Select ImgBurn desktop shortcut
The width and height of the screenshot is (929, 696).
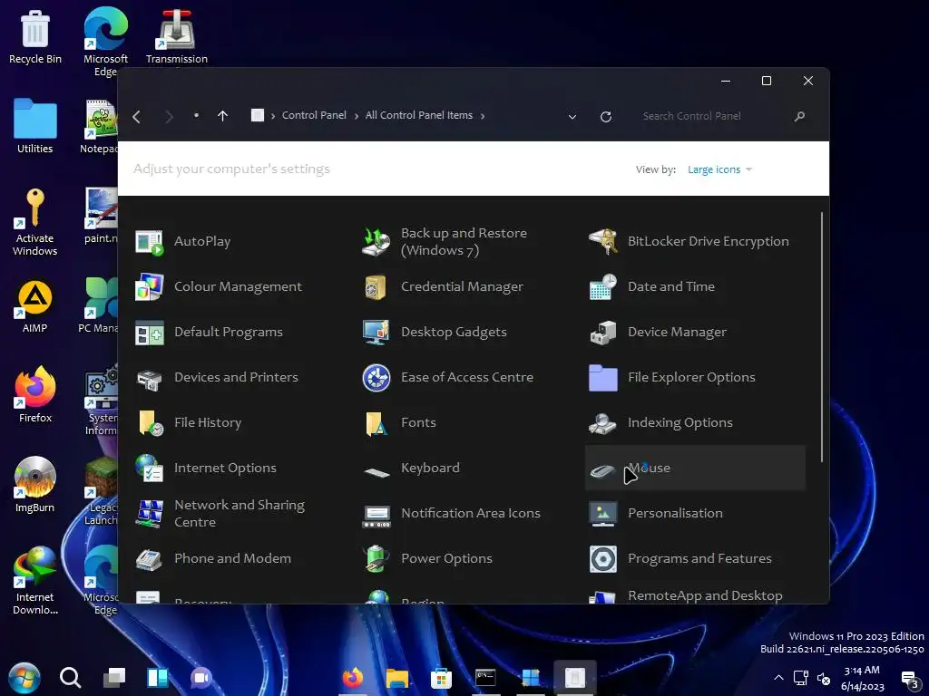35,485
